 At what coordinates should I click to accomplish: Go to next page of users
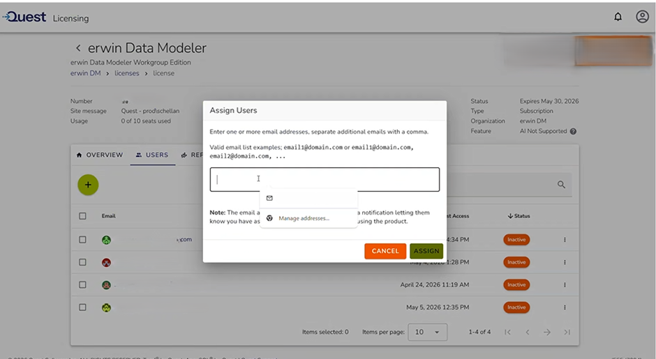click(x=547, y=333)
